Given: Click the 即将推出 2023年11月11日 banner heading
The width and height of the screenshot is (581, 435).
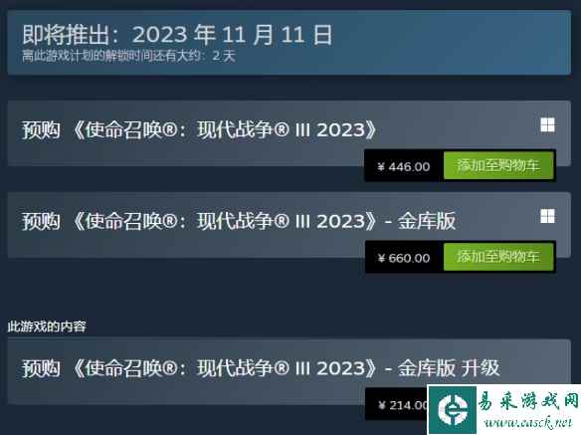Looking at the screenshot, I should 177,35.
